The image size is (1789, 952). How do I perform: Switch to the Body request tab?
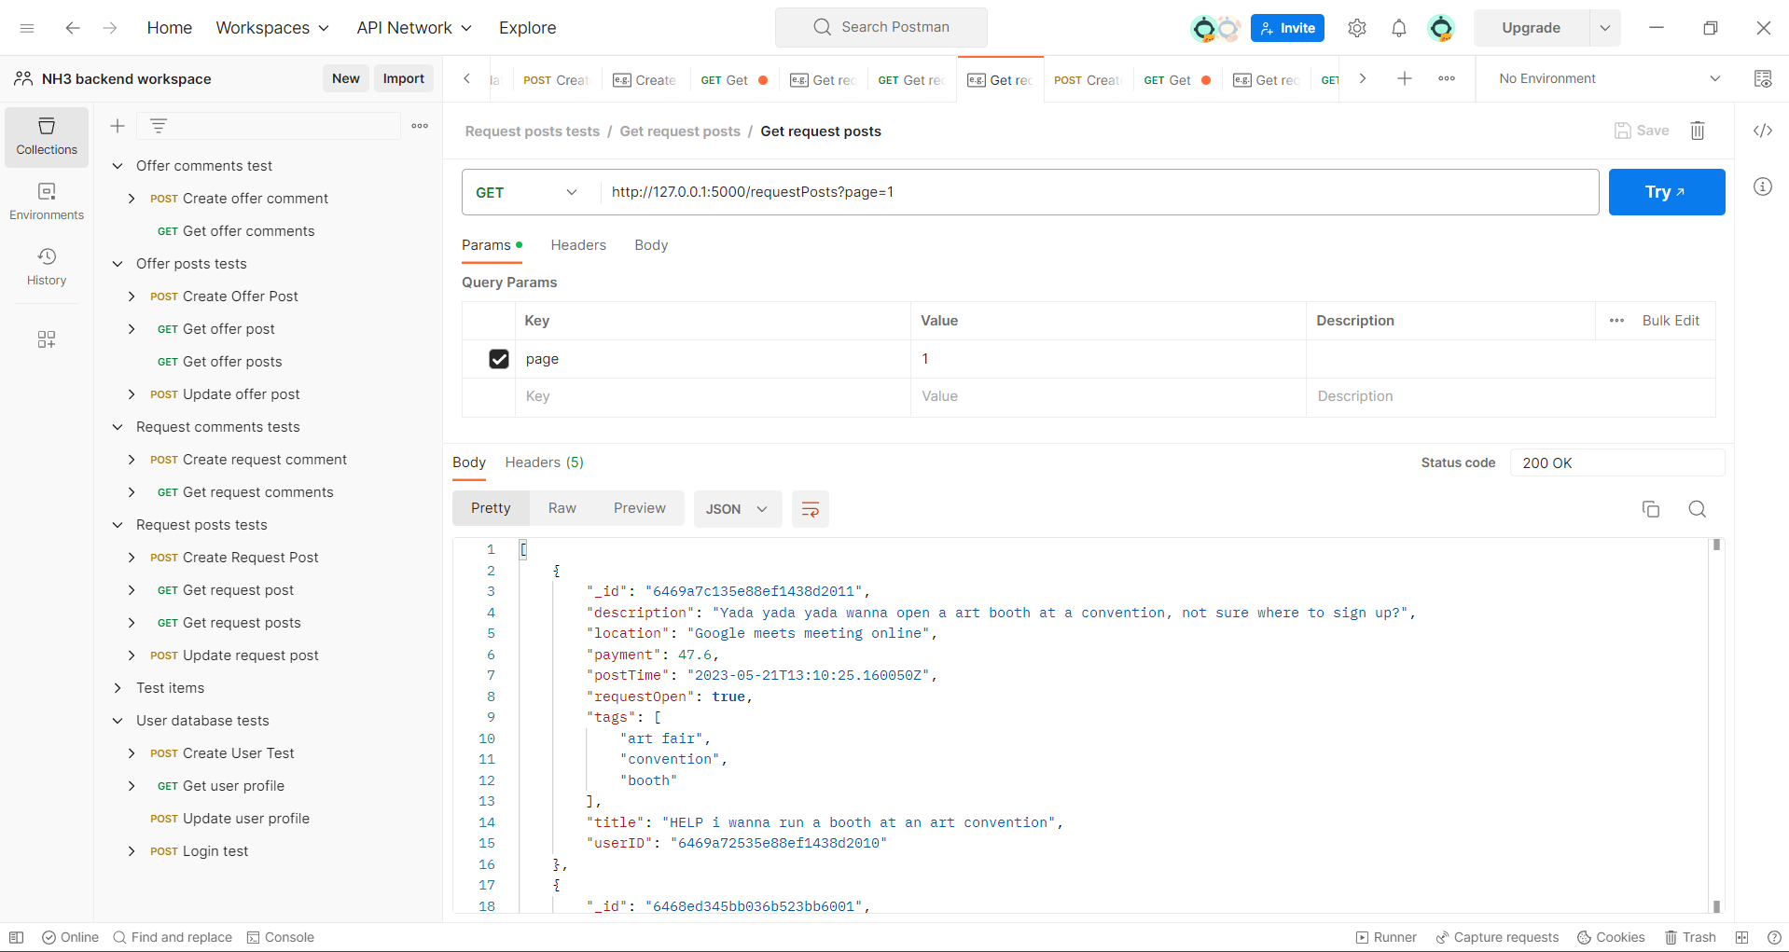tap(651, 245)
